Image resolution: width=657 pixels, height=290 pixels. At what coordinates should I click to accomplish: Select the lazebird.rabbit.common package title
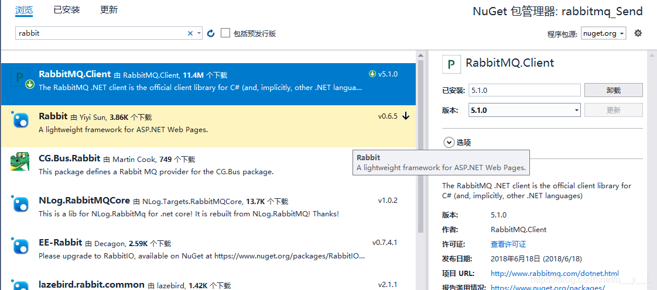click(x=91, y=285)
